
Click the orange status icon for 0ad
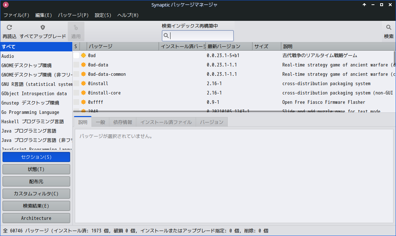[83, 55]
